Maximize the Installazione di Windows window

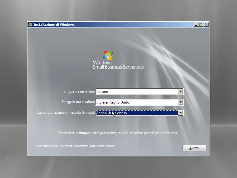coord(201,25)
